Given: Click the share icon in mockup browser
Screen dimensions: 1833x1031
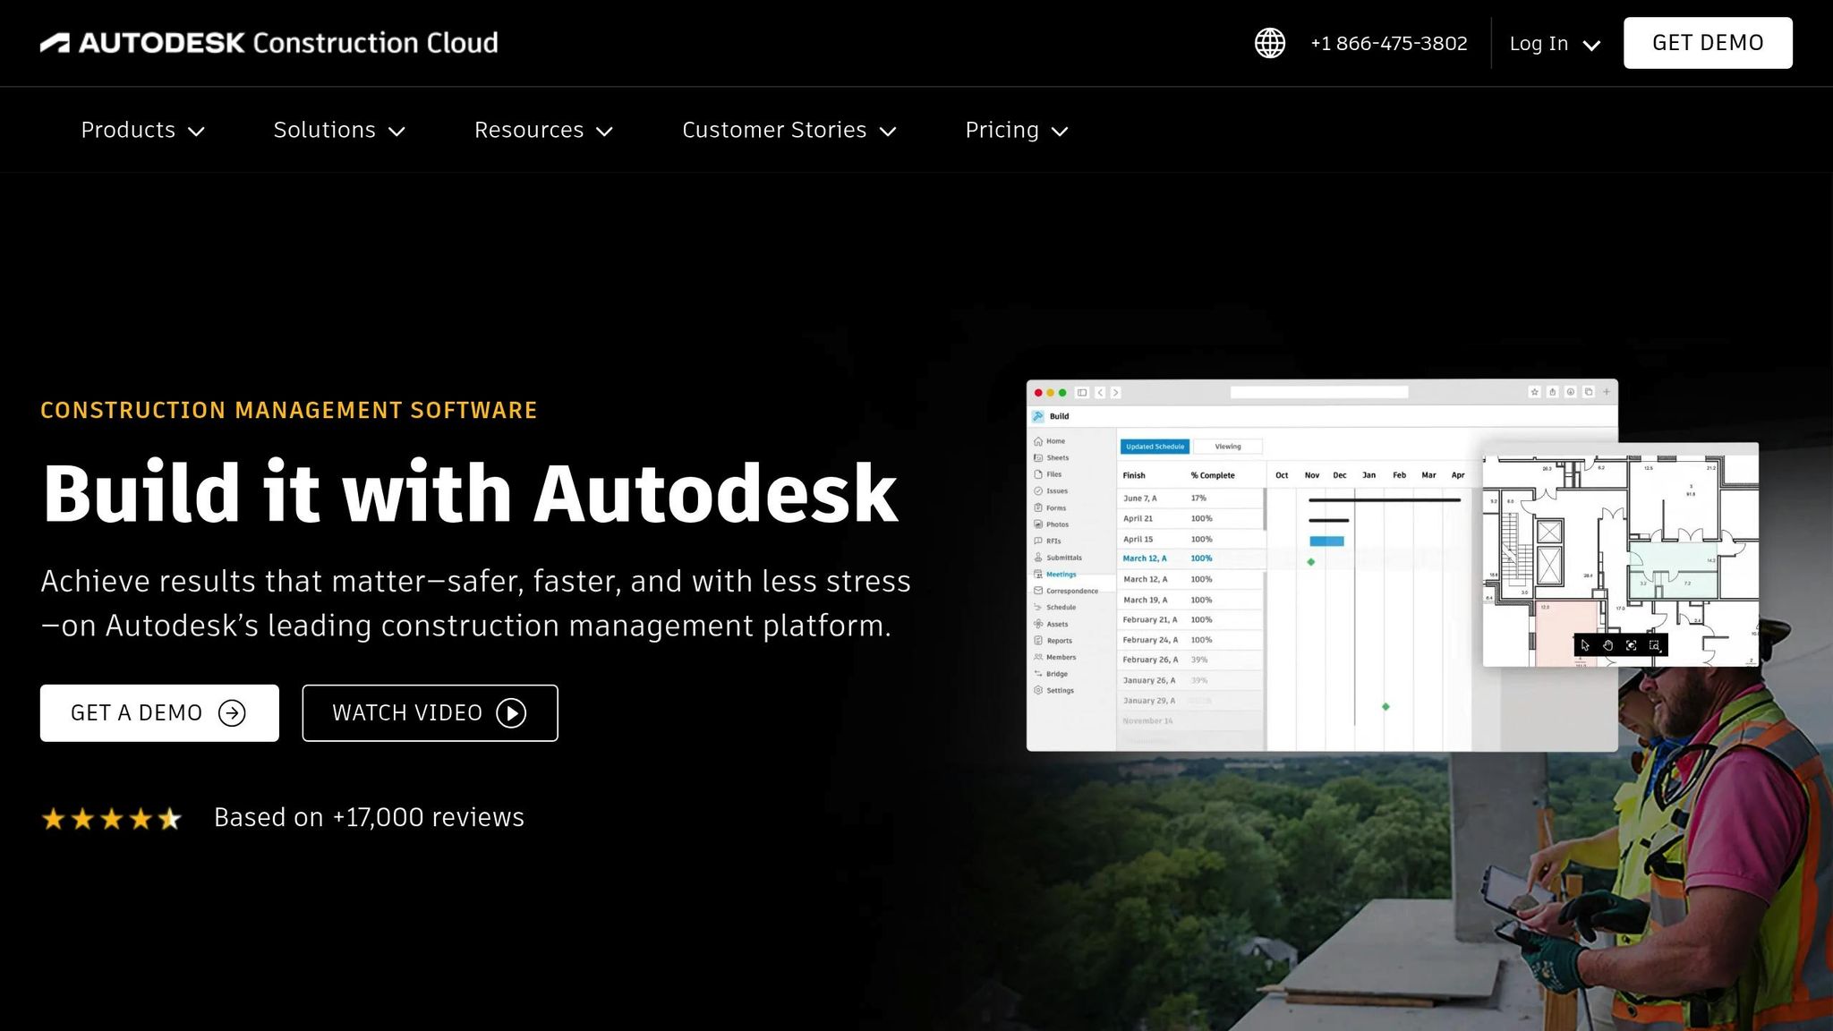Looking at the screenshot, I should (x=1553, y=392).
